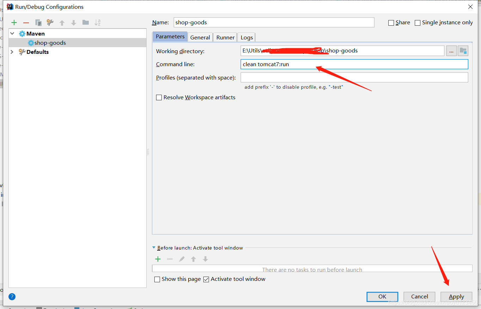Move the before launch task down

coord(205,259)
